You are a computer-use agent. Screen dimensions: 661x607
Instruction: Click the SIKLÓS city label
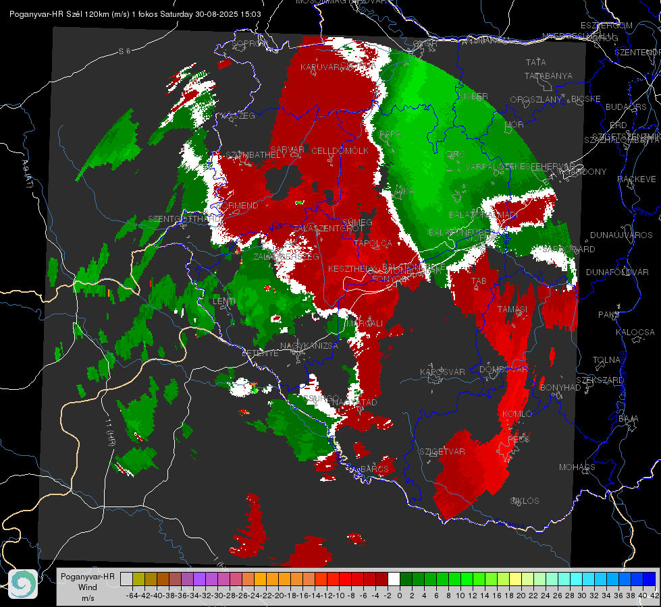(x=525, y=500)
